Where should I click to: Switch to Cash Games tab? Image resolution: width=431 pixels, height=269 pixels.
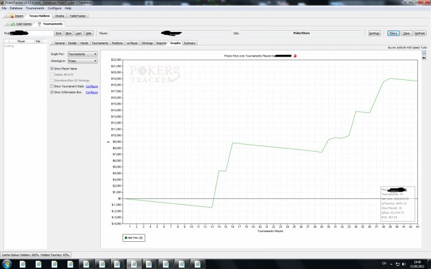pyautogui.click(x=21, y=24)
